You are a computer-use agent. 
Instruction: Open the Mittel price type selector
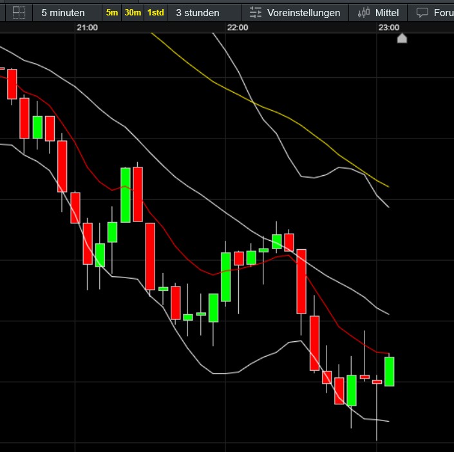pyautogui.click(x=388, y=12)
